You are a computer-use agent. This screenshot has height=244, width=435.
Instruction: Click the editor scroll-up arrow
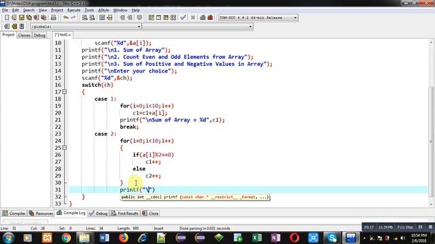coord(431,42)
